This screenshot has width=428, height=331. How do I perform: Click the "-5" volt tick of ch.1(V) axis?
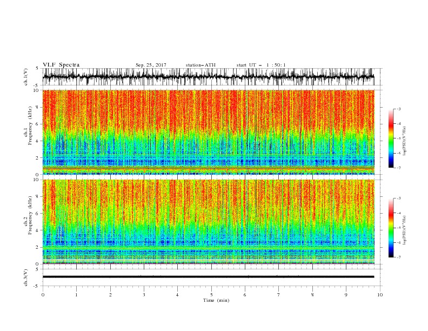coord(36,85)
